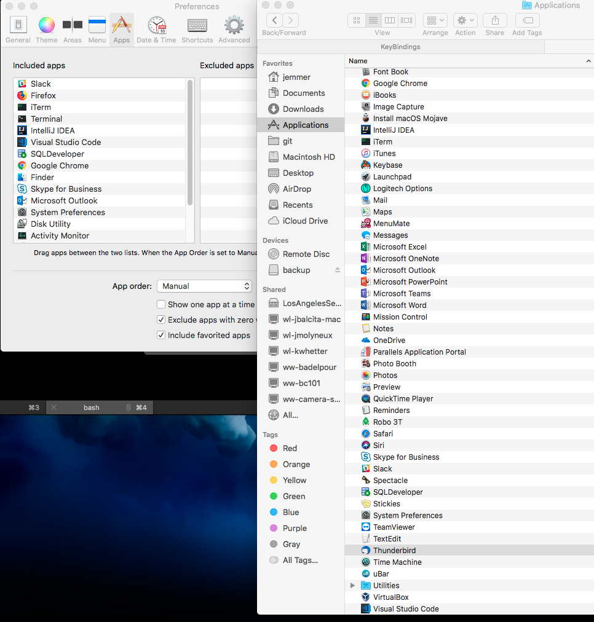Switch Finder to icon view
This screenshot has width=594, height=622.
[x=356, y=20]
